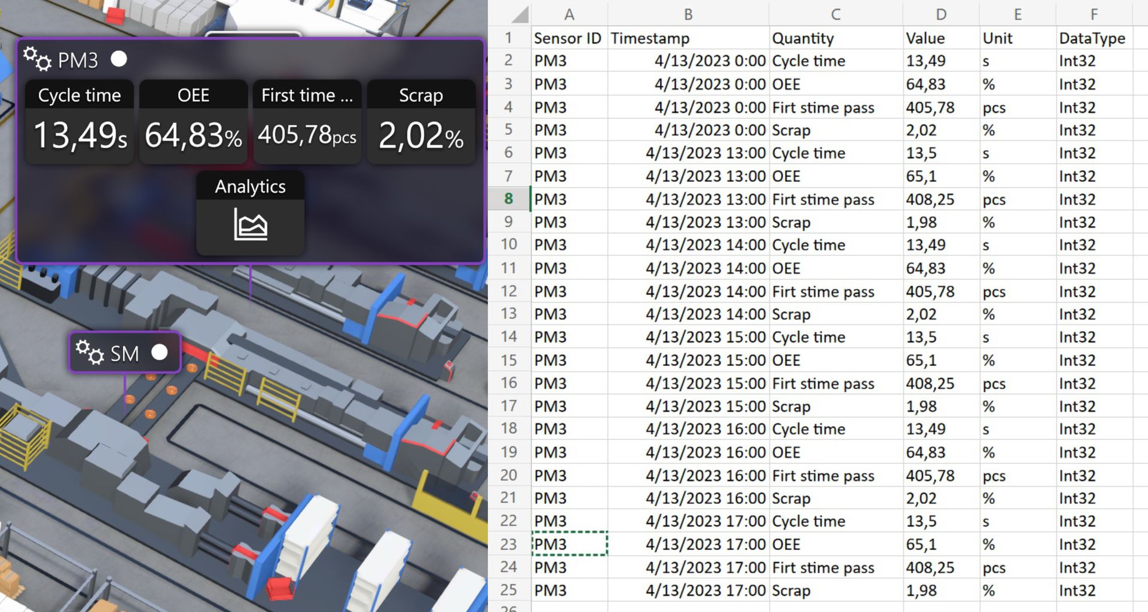Select the OEE tile in PM3 panel
Viewport: 1148px width, 612px height.
pyautogui.click(x=193, y=122)
